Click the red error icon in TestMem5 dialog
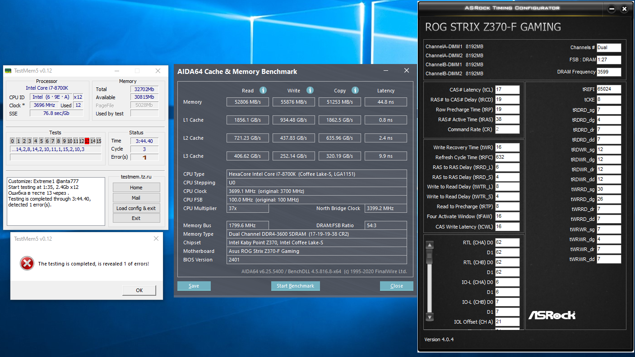This screenshot has width=635, height=357. tap(27, 263)
